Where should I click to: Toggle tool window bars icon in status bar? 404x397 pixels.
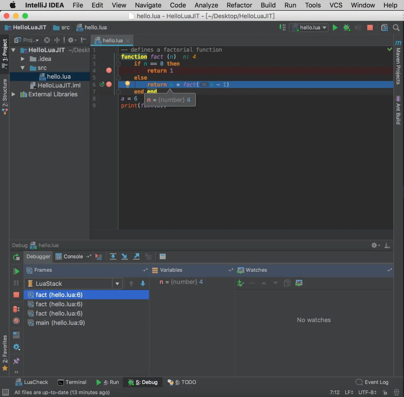pos(5,392)
